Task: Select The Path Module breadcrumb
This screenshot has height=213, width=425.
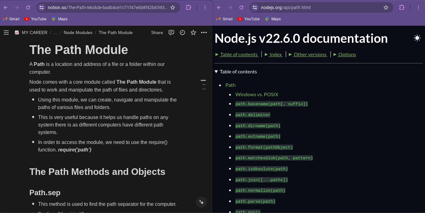Action: [115, 32]
